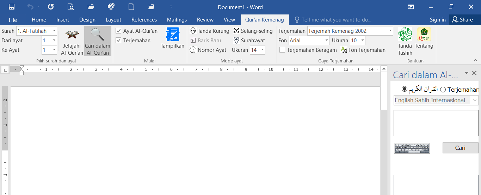Click the Tampilkan button
The width and height of the screenshot is (481, 195).
173,38
